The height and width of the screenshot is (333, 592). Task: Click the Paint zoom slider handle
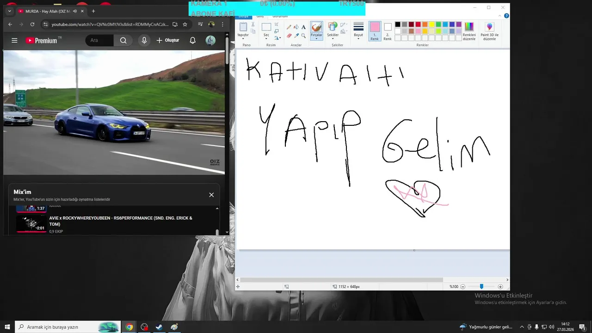tap(481, 287)
